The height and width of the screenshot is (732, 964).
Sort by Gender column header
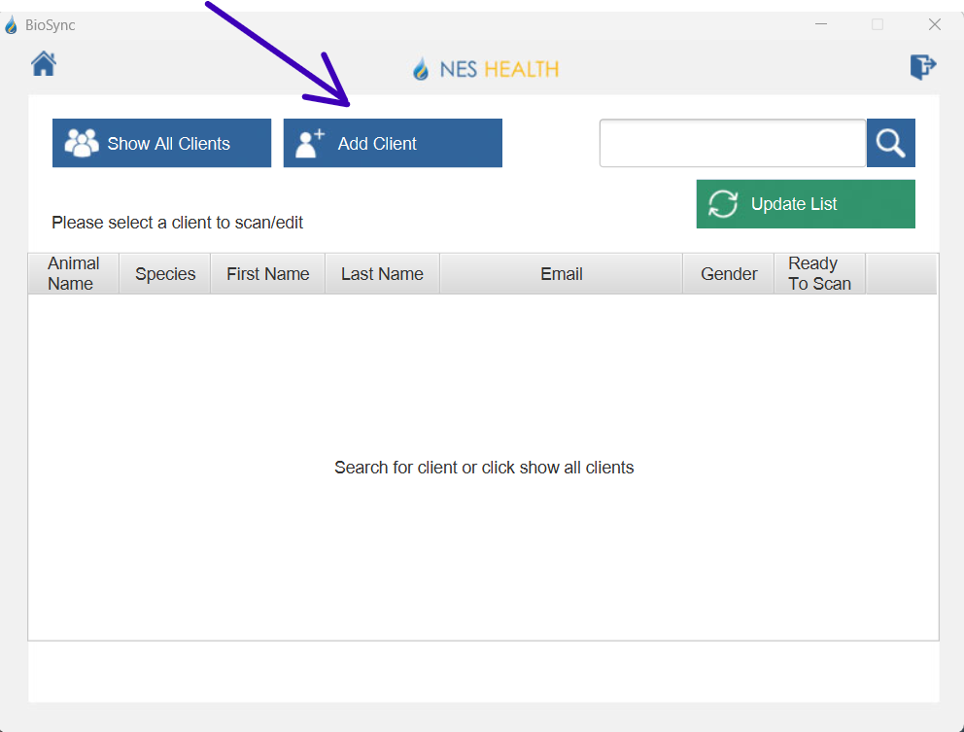(729, 273)
